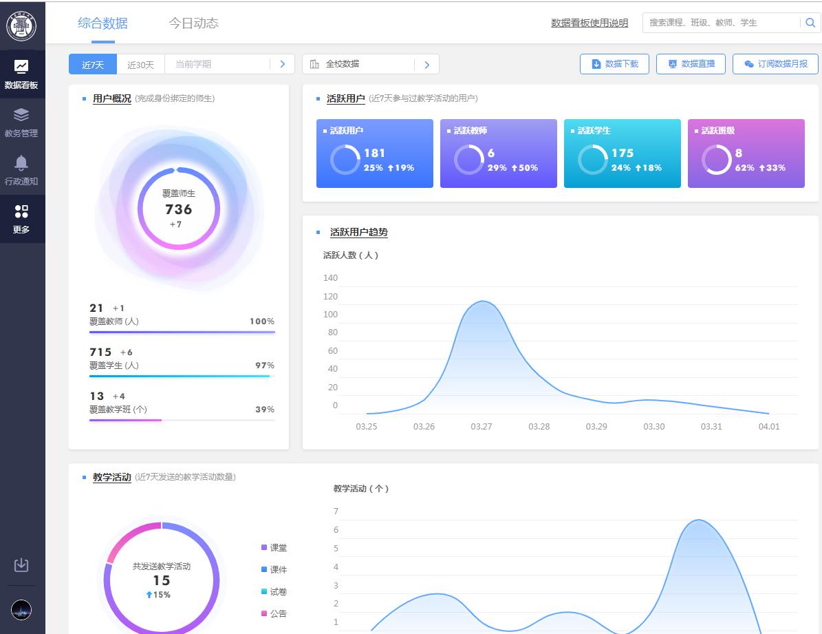
Task: Expand the 全校数据 scope dropdown
Action: click(360, 64)
